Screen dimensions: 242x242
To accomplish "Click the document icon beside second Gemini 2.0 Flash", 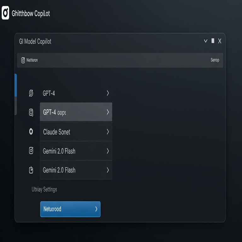I will click(x=31, y=170).
